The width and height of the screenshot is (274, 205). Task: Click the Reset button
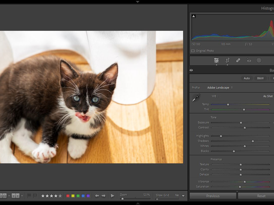point(256,196)
